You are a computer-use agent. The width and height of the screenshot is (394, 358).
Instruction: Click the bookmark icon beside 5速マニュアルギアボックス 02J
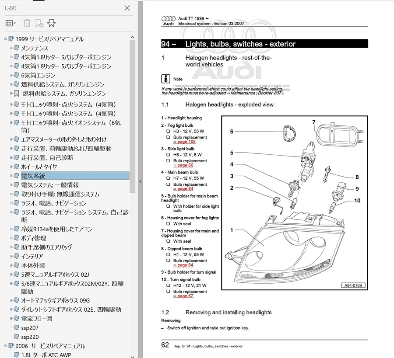(17, 275)
